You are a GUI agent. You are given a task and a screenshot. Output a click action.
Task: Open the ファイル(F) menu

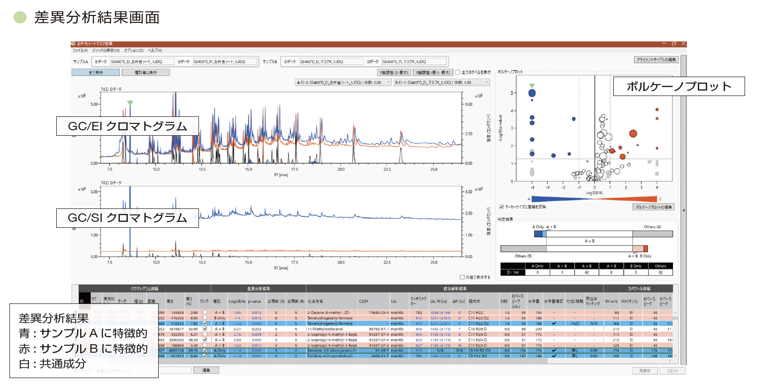[x=80, y=51]
